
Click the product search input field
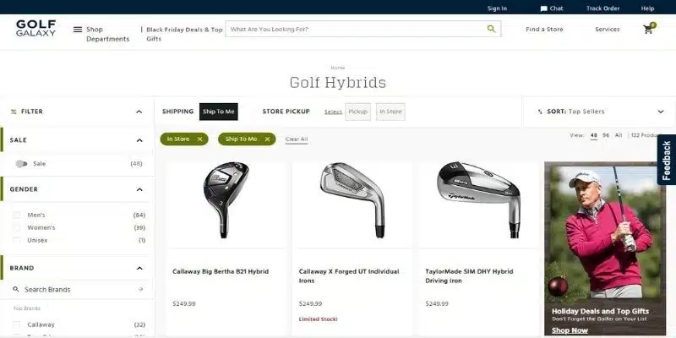pos(357,29)
